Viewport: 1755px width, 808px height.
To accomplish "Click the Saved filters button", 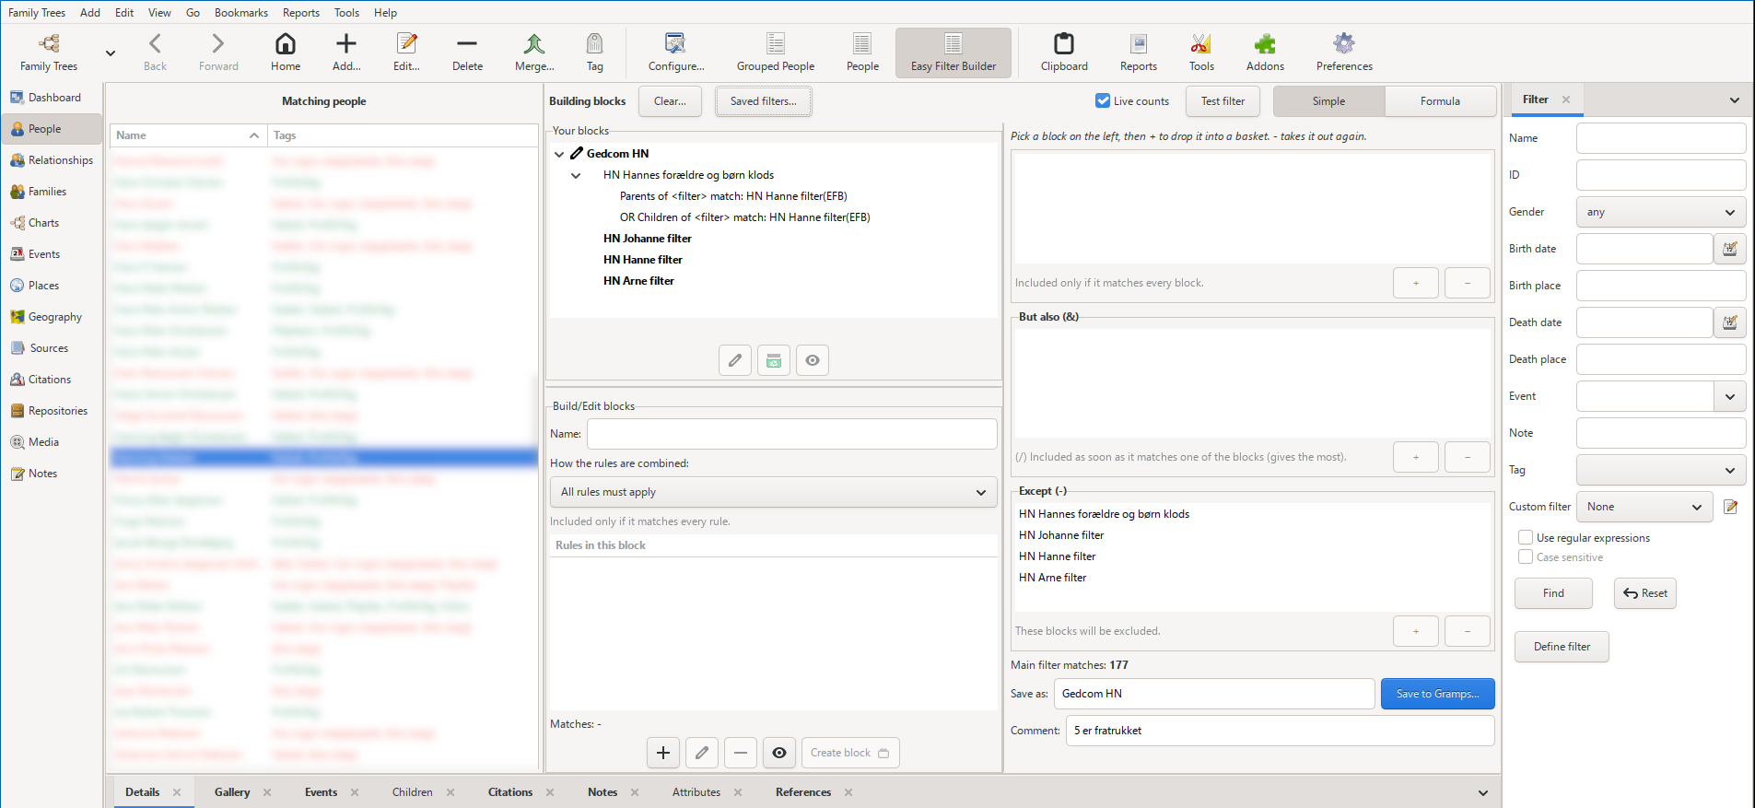I will [764, 101].
